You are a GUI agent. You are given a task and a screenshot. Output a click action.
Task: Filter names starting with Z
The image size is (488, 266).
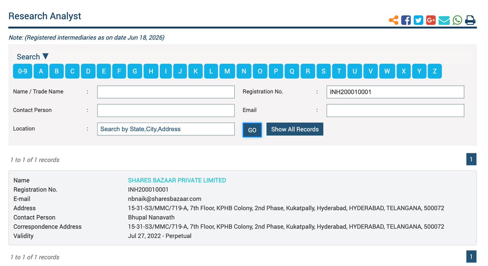[x=435, y=71]
